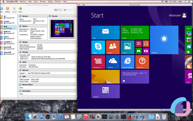Switch to the Details view button
Image resolution: width=193 pixels, height=121 pixels.
tap(58, 10)
